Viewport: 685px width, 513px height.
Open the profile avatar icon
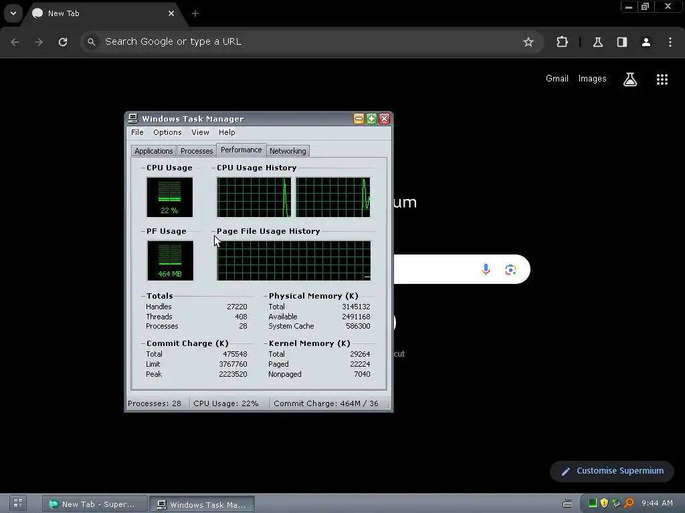tap(646, 42)
